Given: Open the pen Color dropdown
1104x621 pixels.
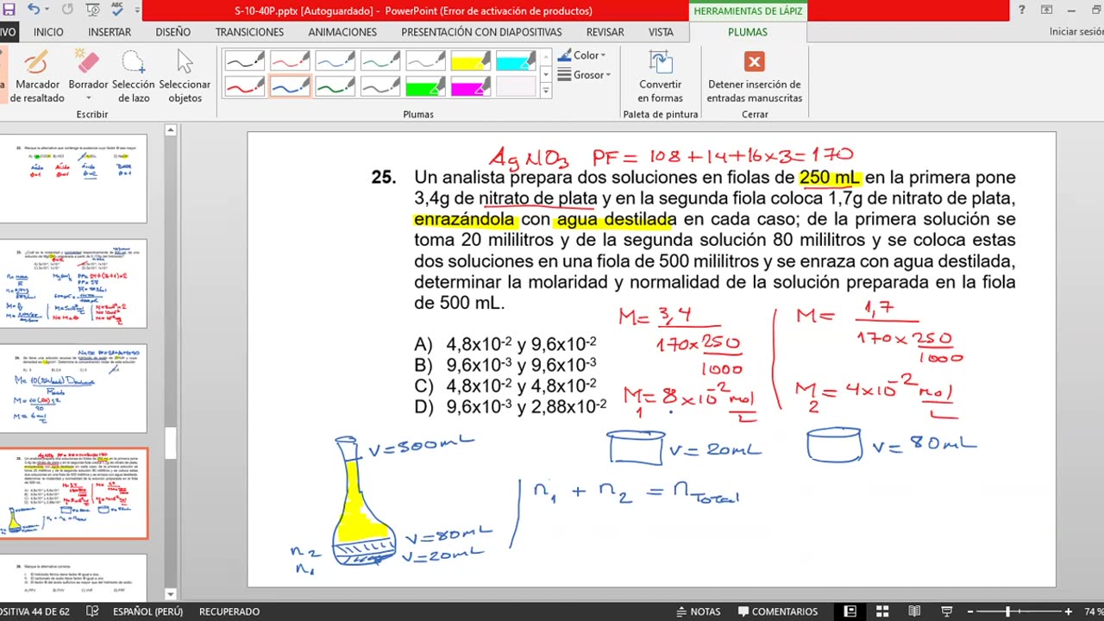Looking at the screenshot, I should tap(582, 55).
